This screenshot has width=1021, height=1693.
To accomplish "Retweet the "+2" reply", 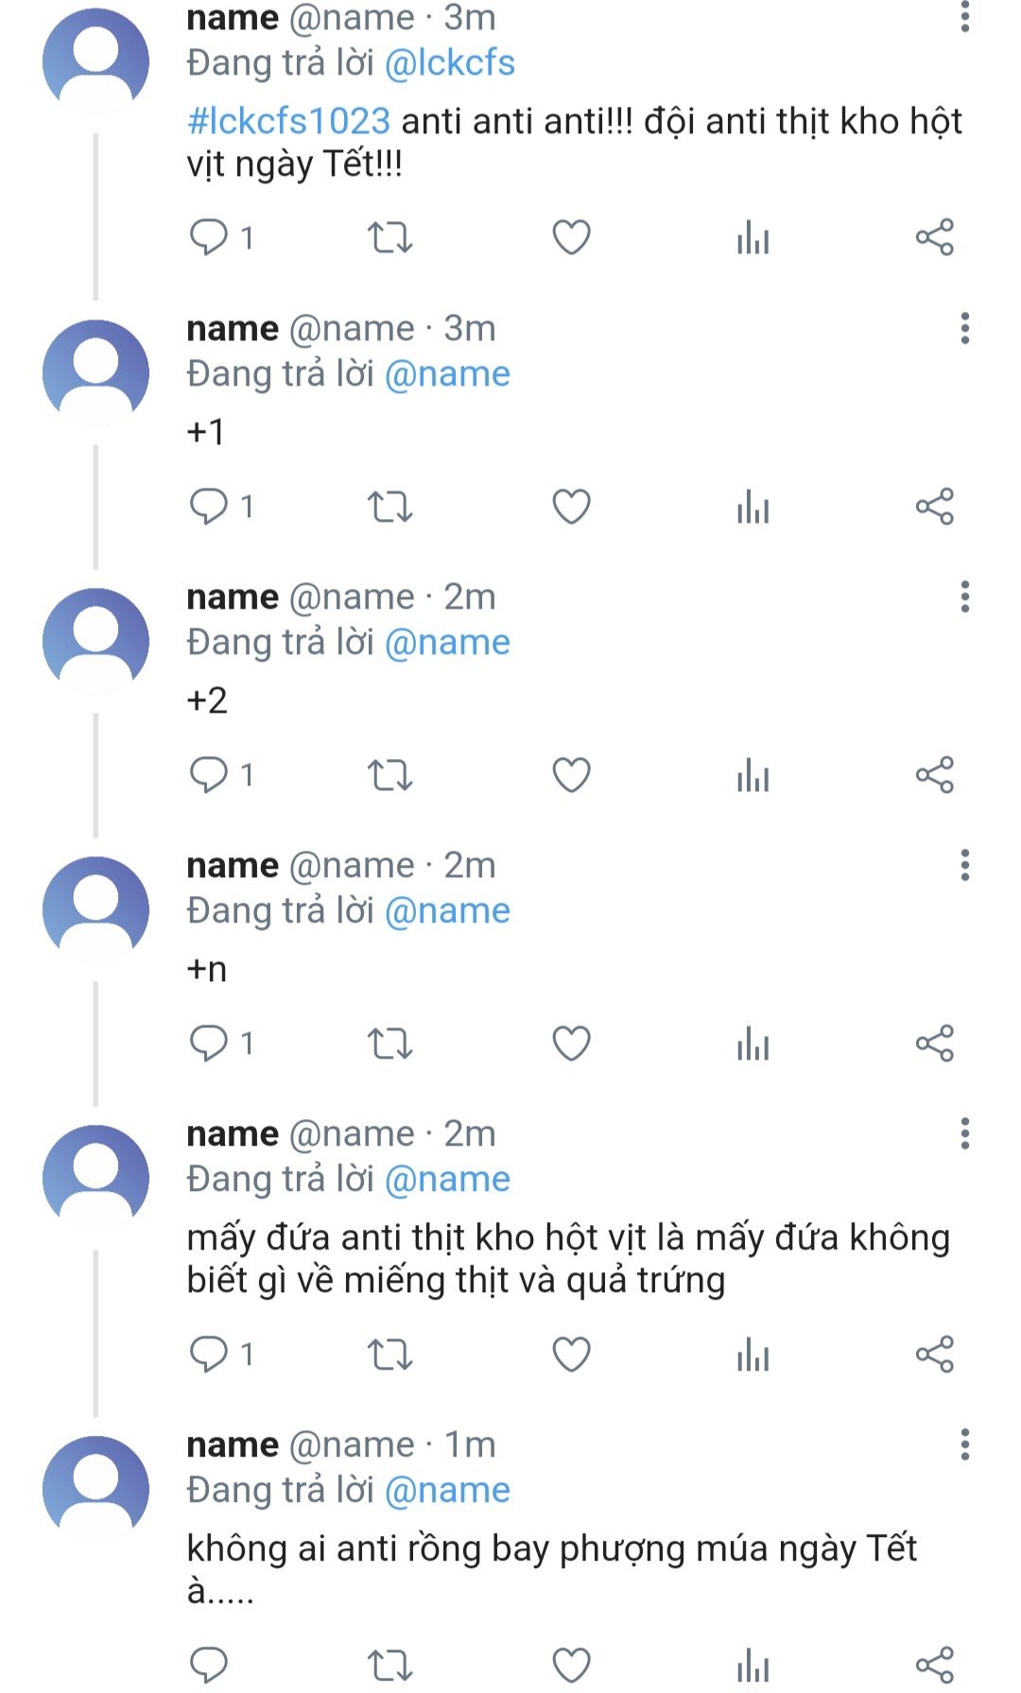I will coord(389,775).
